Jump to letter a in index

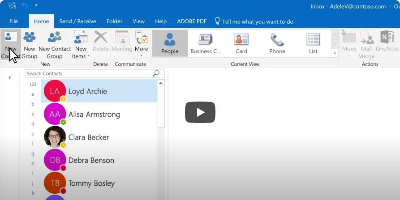click(33, 94)
